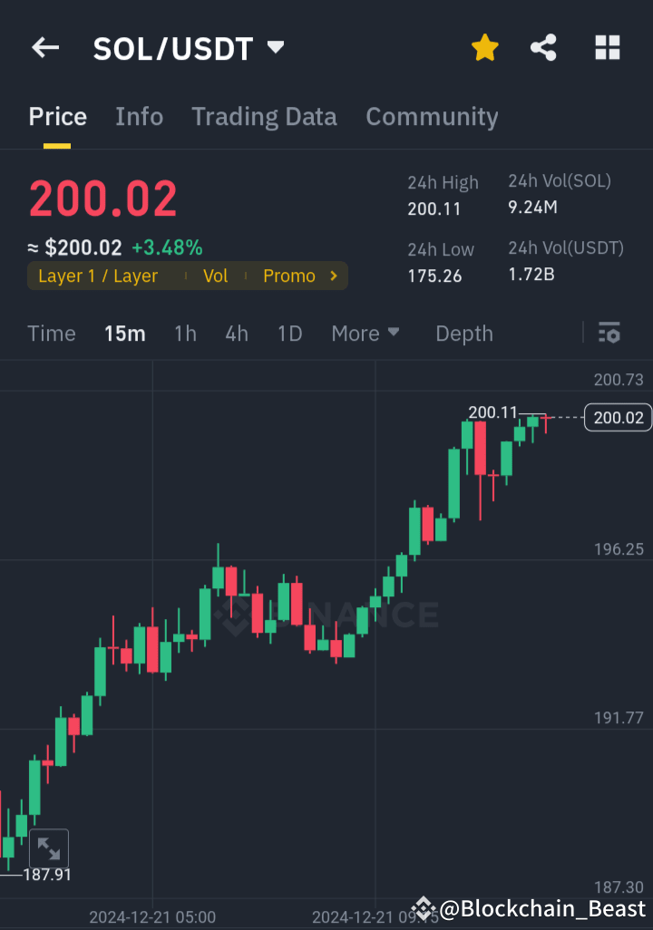
Task: Switch to the Depth view
Action: coord(463,334)
